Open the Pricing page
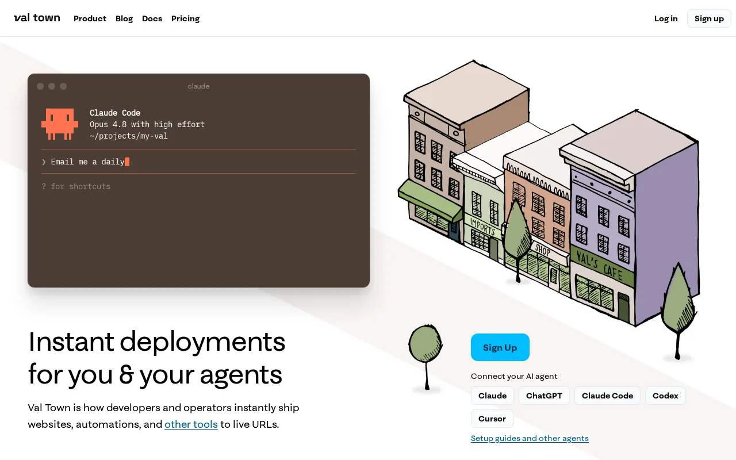736x460 pixels. pyautogui.click(x=185, y=18)
